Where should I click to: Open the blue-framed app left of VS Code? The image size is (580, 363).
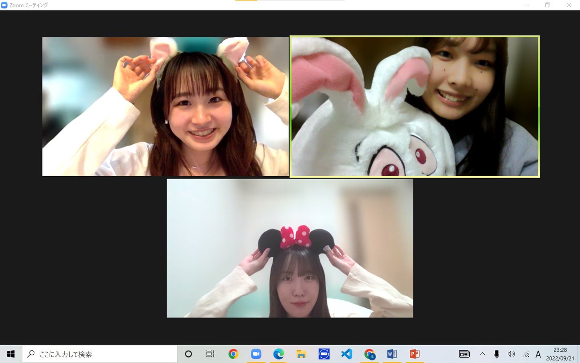[x=324, y=354]
